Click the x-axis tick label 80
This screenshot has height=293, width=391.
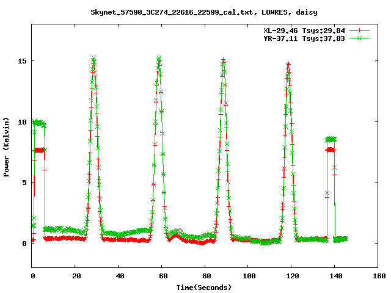point(206,276)
